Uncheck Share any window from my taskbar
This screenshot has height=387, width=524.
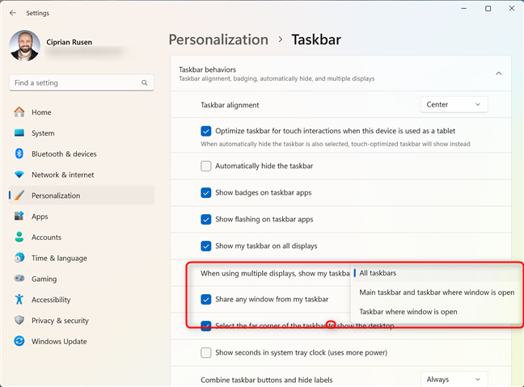pyautogui.click(x=206, y=299)
